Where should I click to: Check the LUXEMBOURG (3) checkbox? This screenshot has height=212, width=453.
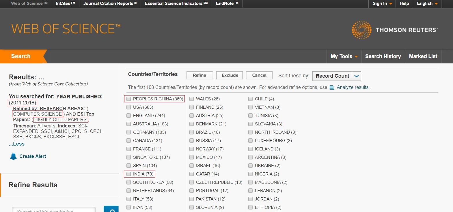pos(251,141)
